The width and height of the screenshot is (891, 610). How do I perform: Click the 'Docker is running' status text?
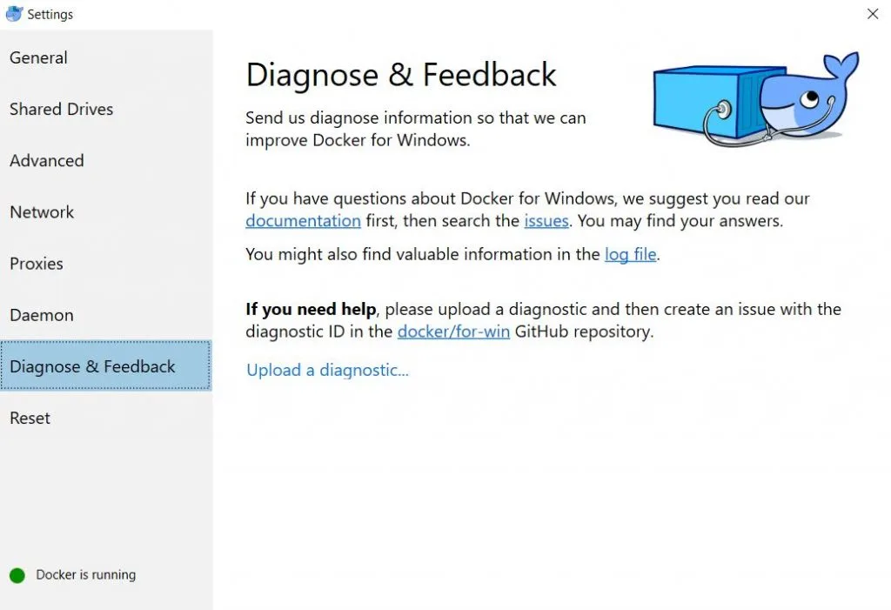86,574
